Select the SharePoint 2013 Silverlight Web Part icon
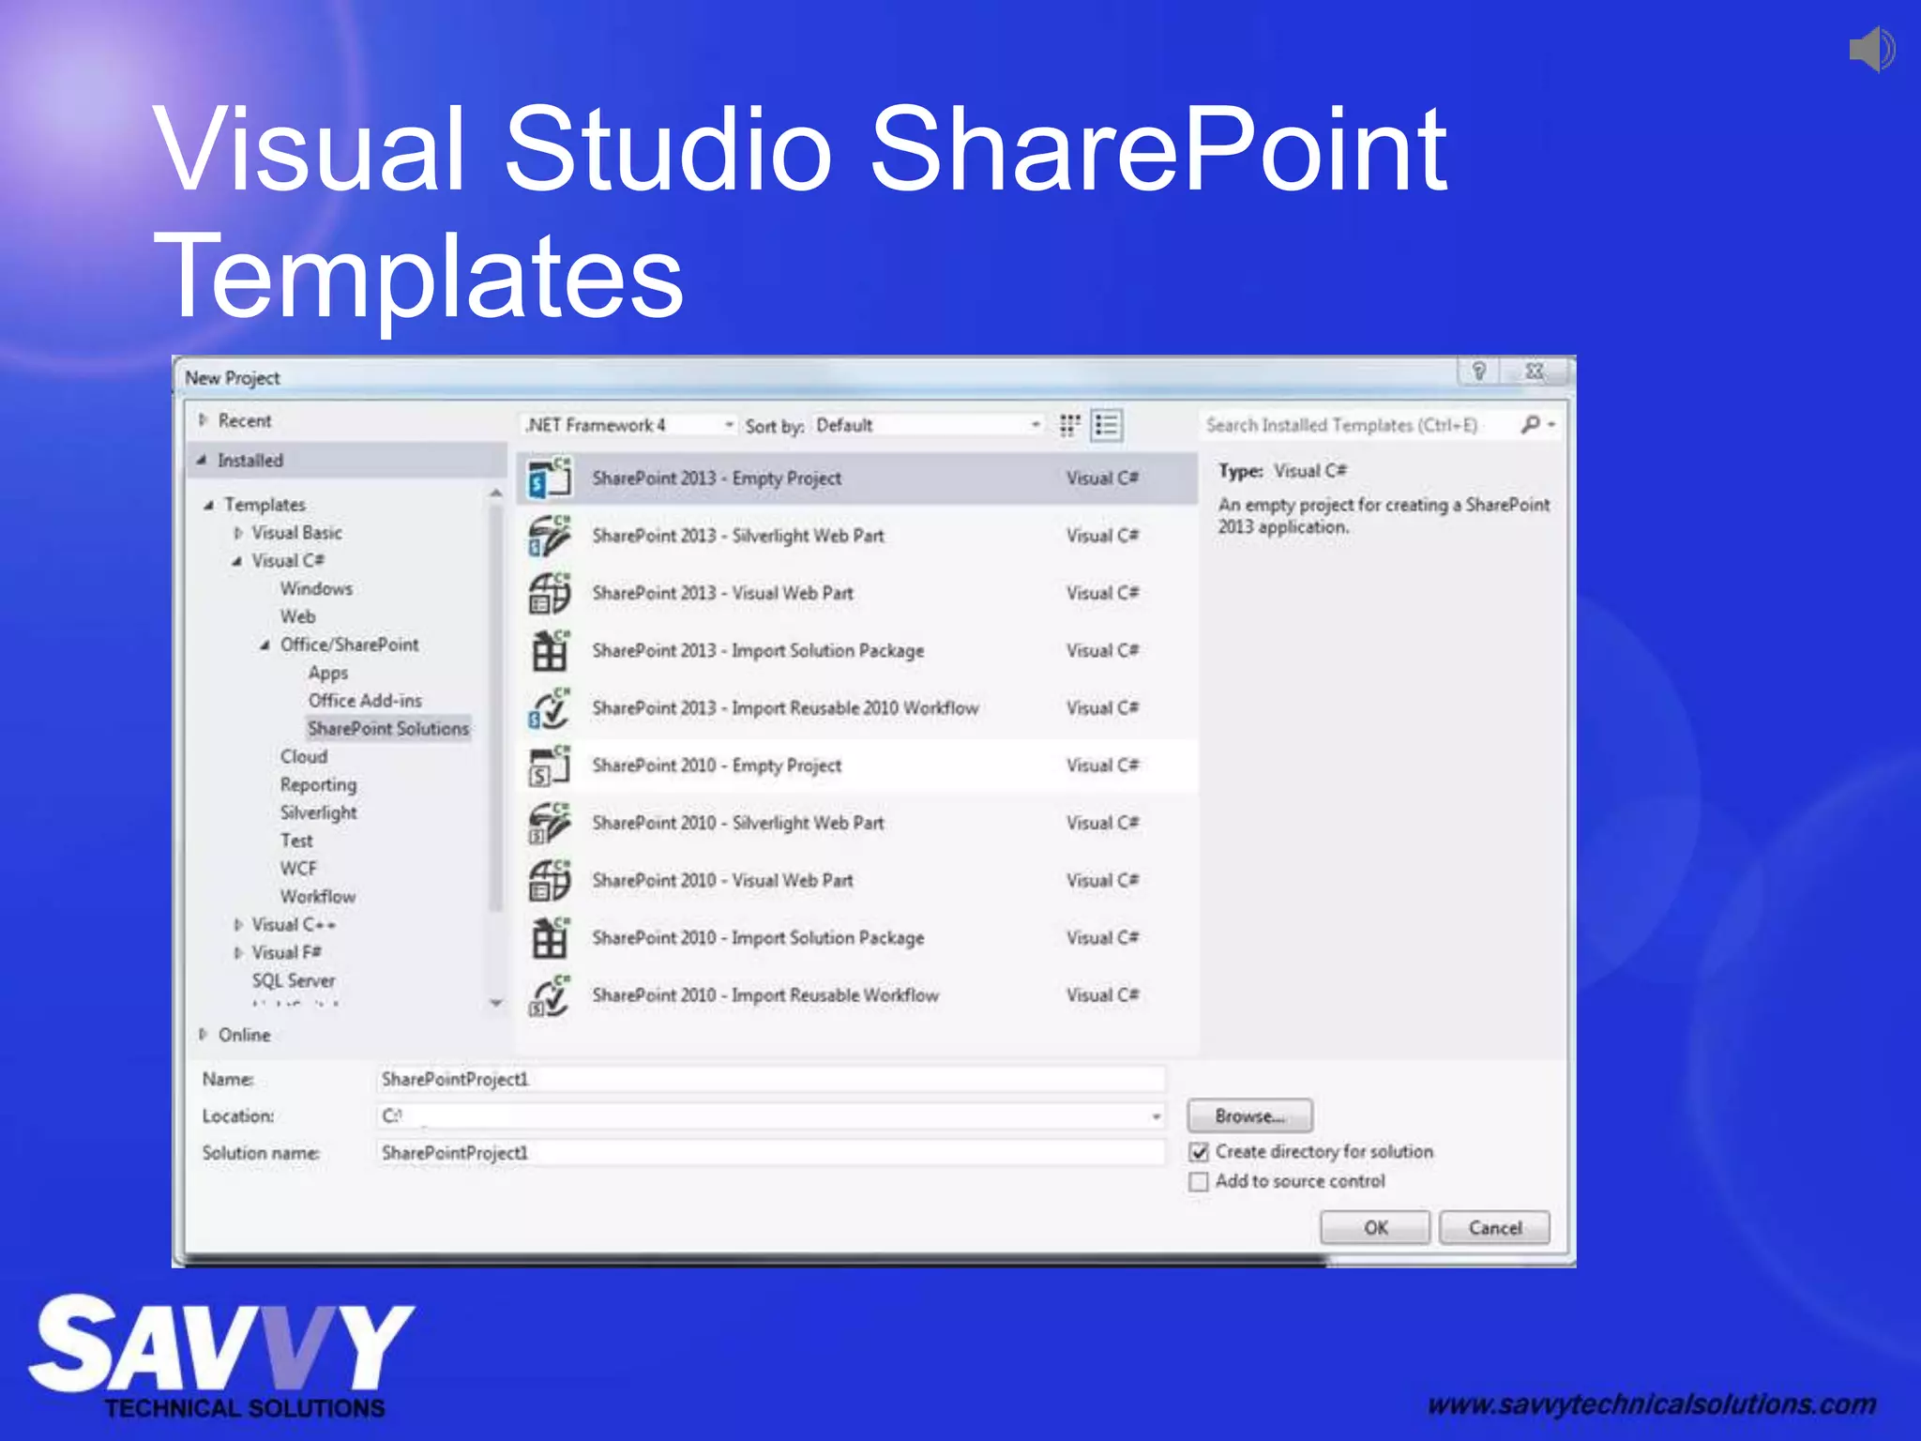 pyautogui.click(x=549, y=536)
